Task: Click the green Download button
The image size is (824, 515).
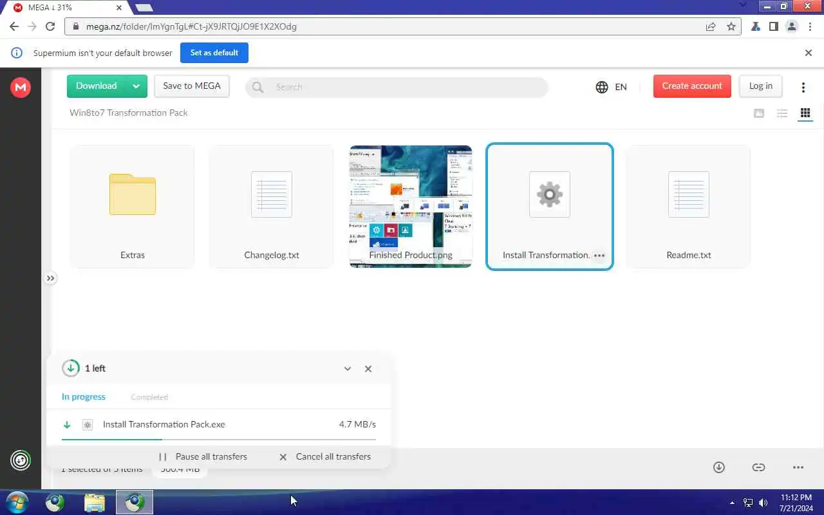Action: (97, 86)
